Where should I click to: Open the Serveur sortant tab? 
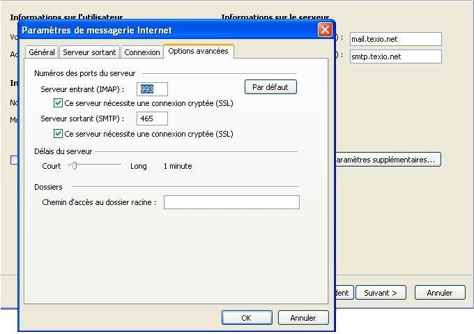coord(89,52)
